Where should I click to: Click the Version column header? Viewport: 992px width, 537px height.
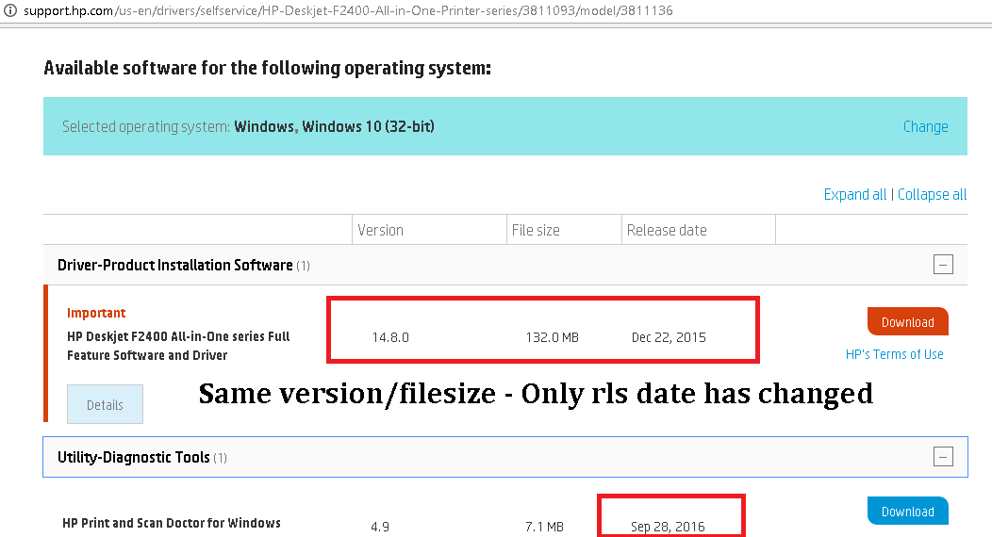click(x=380, y=230)
